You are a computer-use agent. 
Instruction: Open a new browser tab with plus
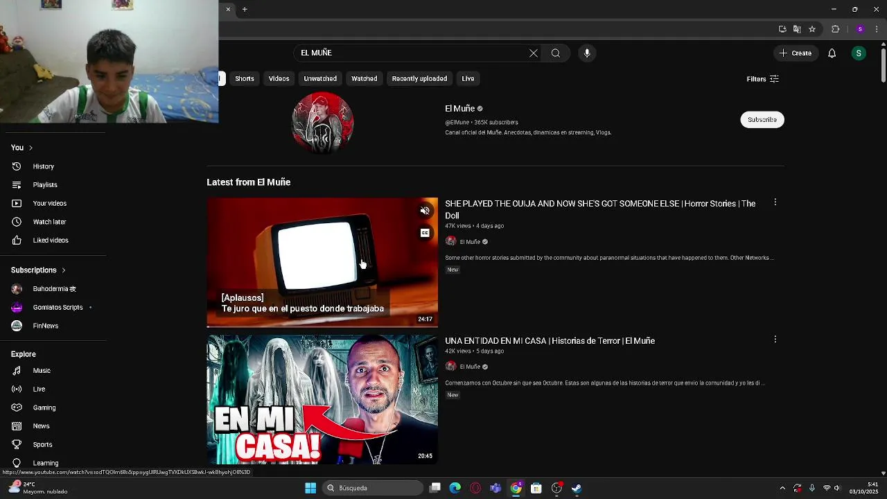click(x=245, y=10)
